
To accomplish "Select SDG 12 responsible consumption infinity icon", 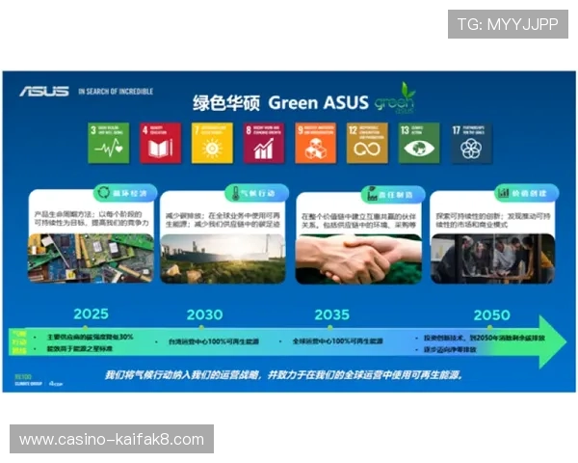I will coord(367,143).
